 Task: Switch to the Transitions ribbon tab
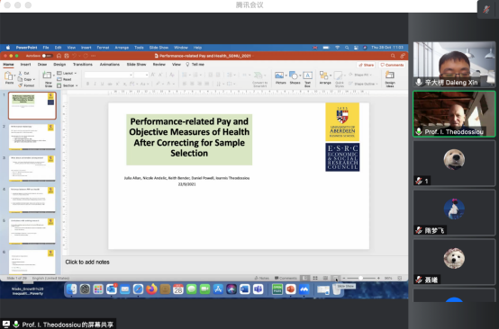tap(83, 65)
